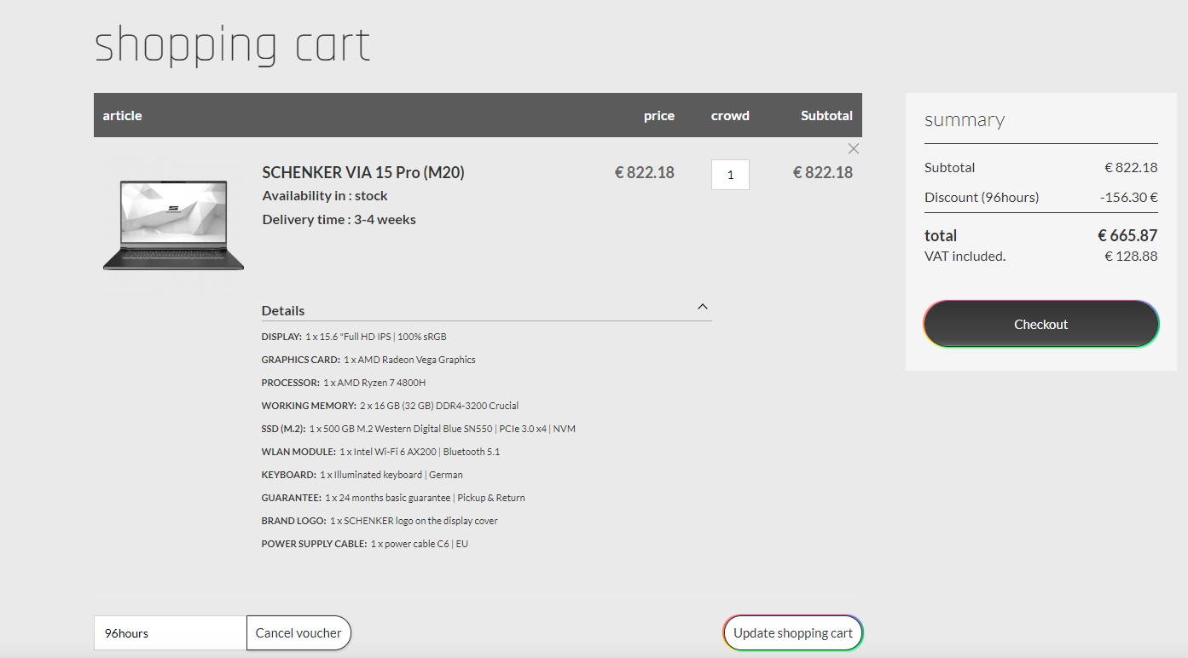Click the DISPLAY spec line
This screenshot has width=1188, height=658.
pos(354,337)
